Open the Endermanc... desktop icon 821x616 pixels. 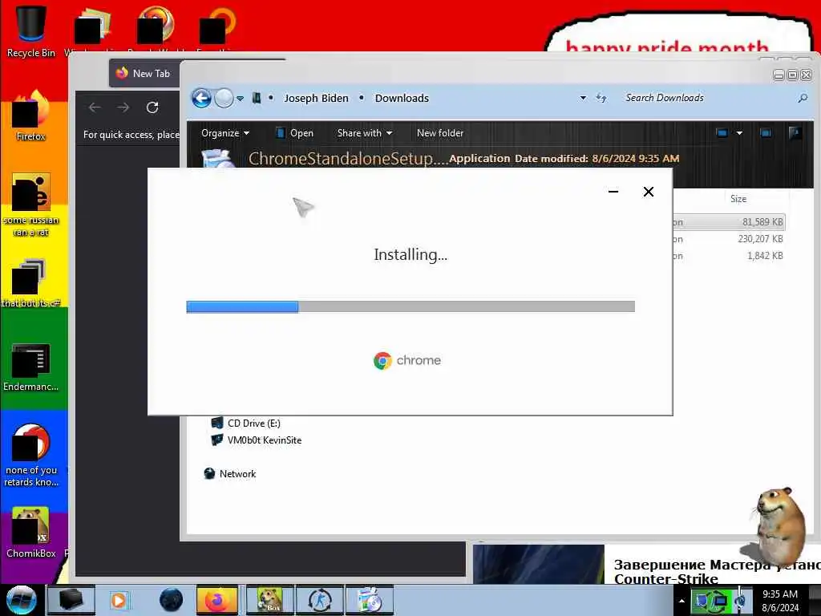point(30,367)
